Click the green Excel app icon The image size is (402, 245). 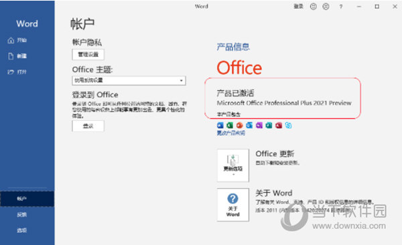pyautogui.click(x=230, y=126)
